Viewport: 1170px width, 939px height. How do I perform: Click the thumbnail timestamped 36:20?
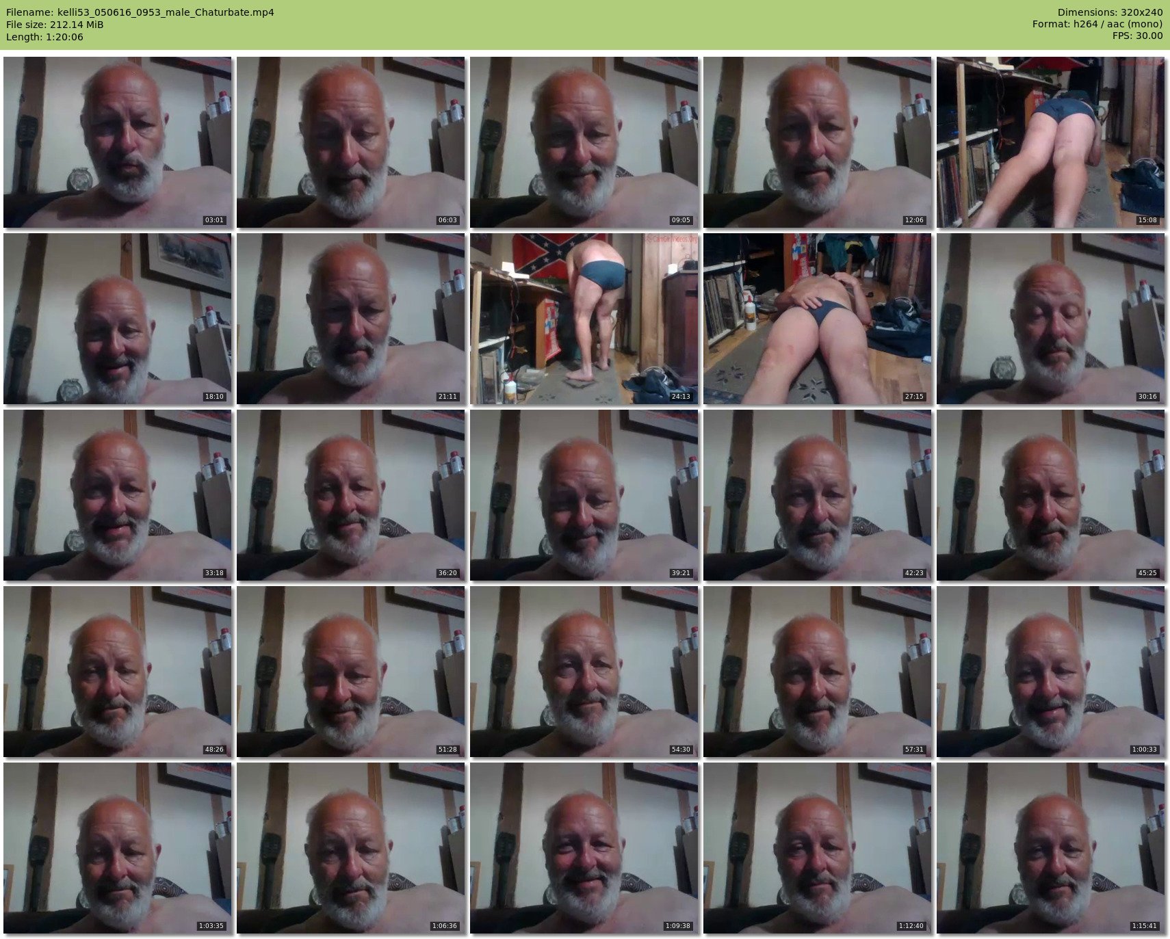[x=351, y=495]
